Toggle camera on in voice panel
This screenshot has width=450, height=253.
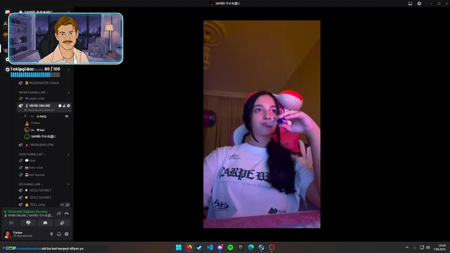point(11,223)
